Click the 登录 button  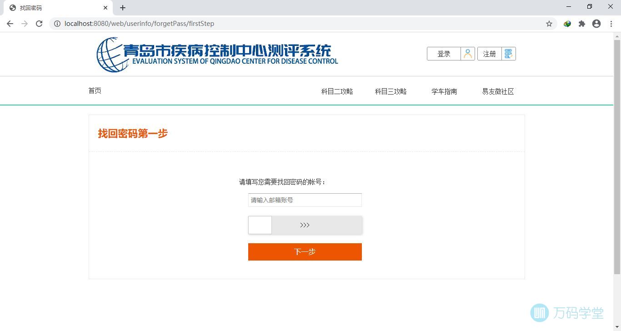pos(444,54)
